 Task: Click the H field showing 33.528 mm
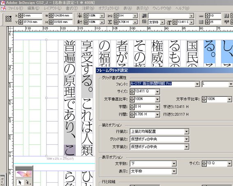coord(63,22)
